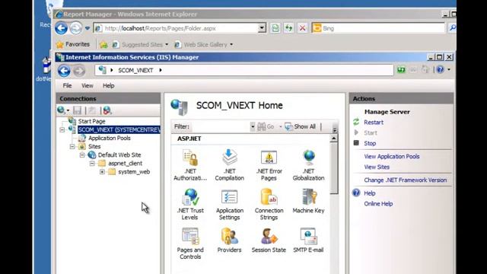
Task: Open the .NET Globalization feature
Action: (308, 165)
